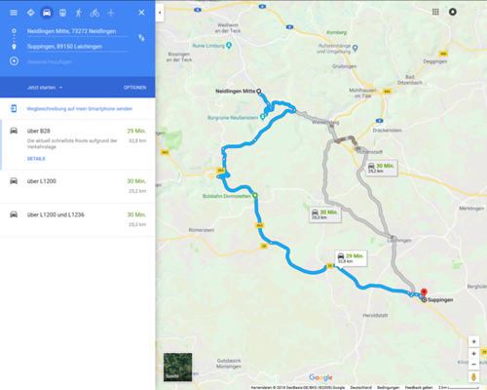The width and height of the screenshot is (487, 390).
Task: Expand the Jetzt starten dropdown
Action: (45, 88)
